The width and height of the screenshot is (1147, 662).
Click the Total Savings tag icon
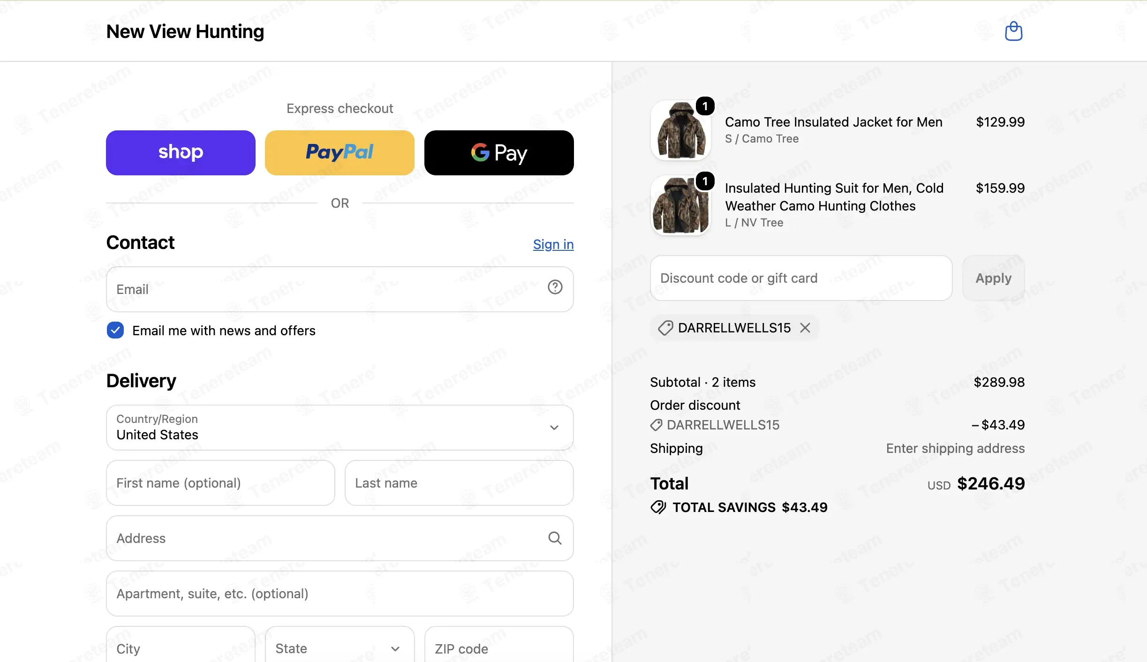[x=658, y=507]
